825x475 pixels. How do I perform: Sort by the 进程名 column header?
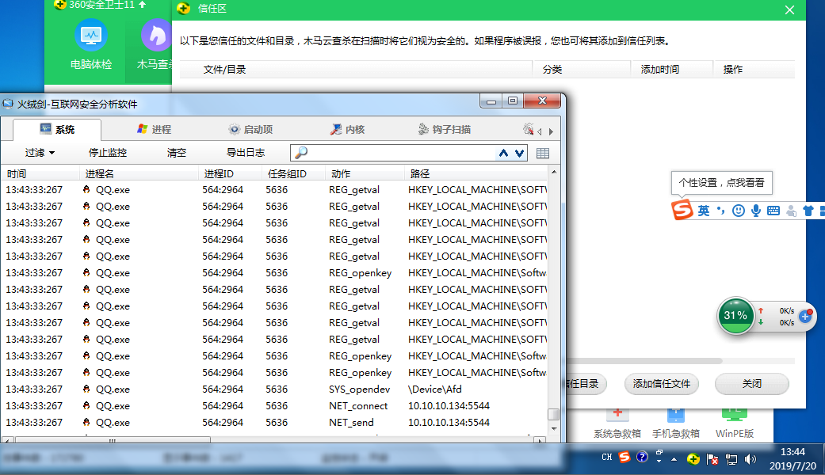click(139, 173)
